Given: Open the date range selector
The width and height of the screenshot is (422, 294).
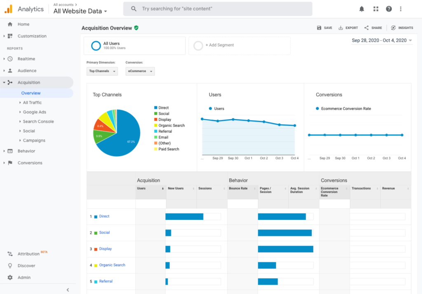Looking at the screenshot, I should click(x=381, y=40).
